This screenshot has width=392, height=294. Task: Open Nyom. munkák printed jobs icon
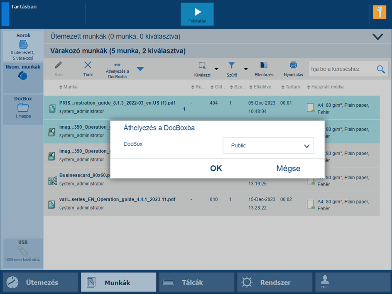click(x=23, y=76)
